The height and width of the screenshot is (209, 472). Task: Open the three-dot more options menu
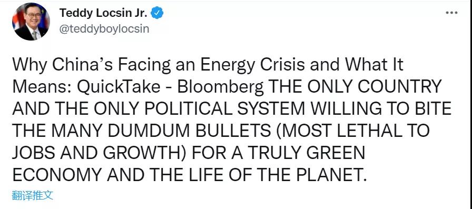point(451,13)
